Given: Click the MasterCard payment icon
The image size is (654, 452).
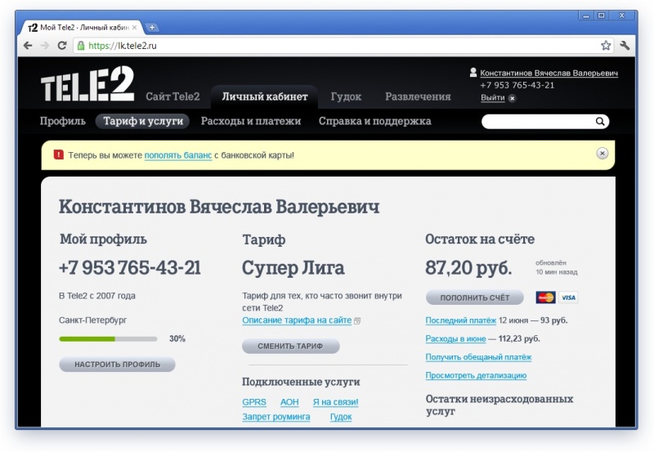Looking at the screenshot, I should click(545, 298).
